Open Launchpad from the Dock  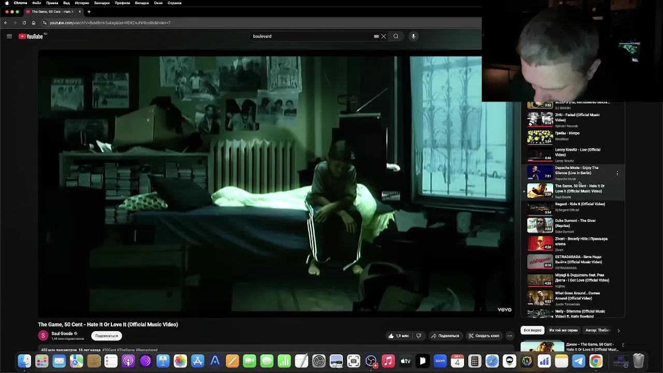click(x=41, y=361)
